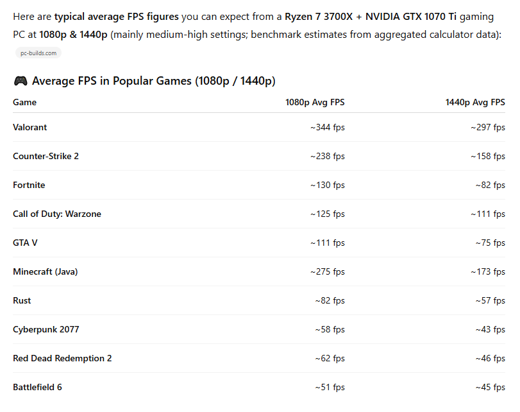
Task: Select the Fortnite row label
Action: [29, 185]
